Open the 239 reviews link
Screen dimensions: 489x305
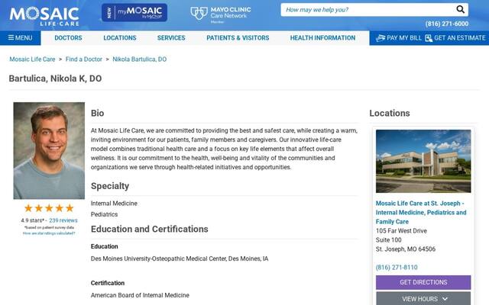[x=63, y=220]
